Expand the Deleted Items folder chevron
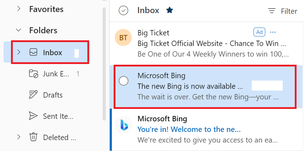 (18, 137)
